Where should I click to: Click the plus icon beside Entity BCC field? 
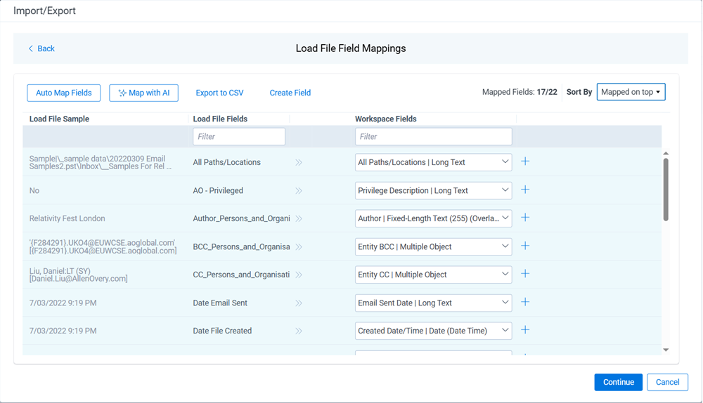(x=525, y=246)
